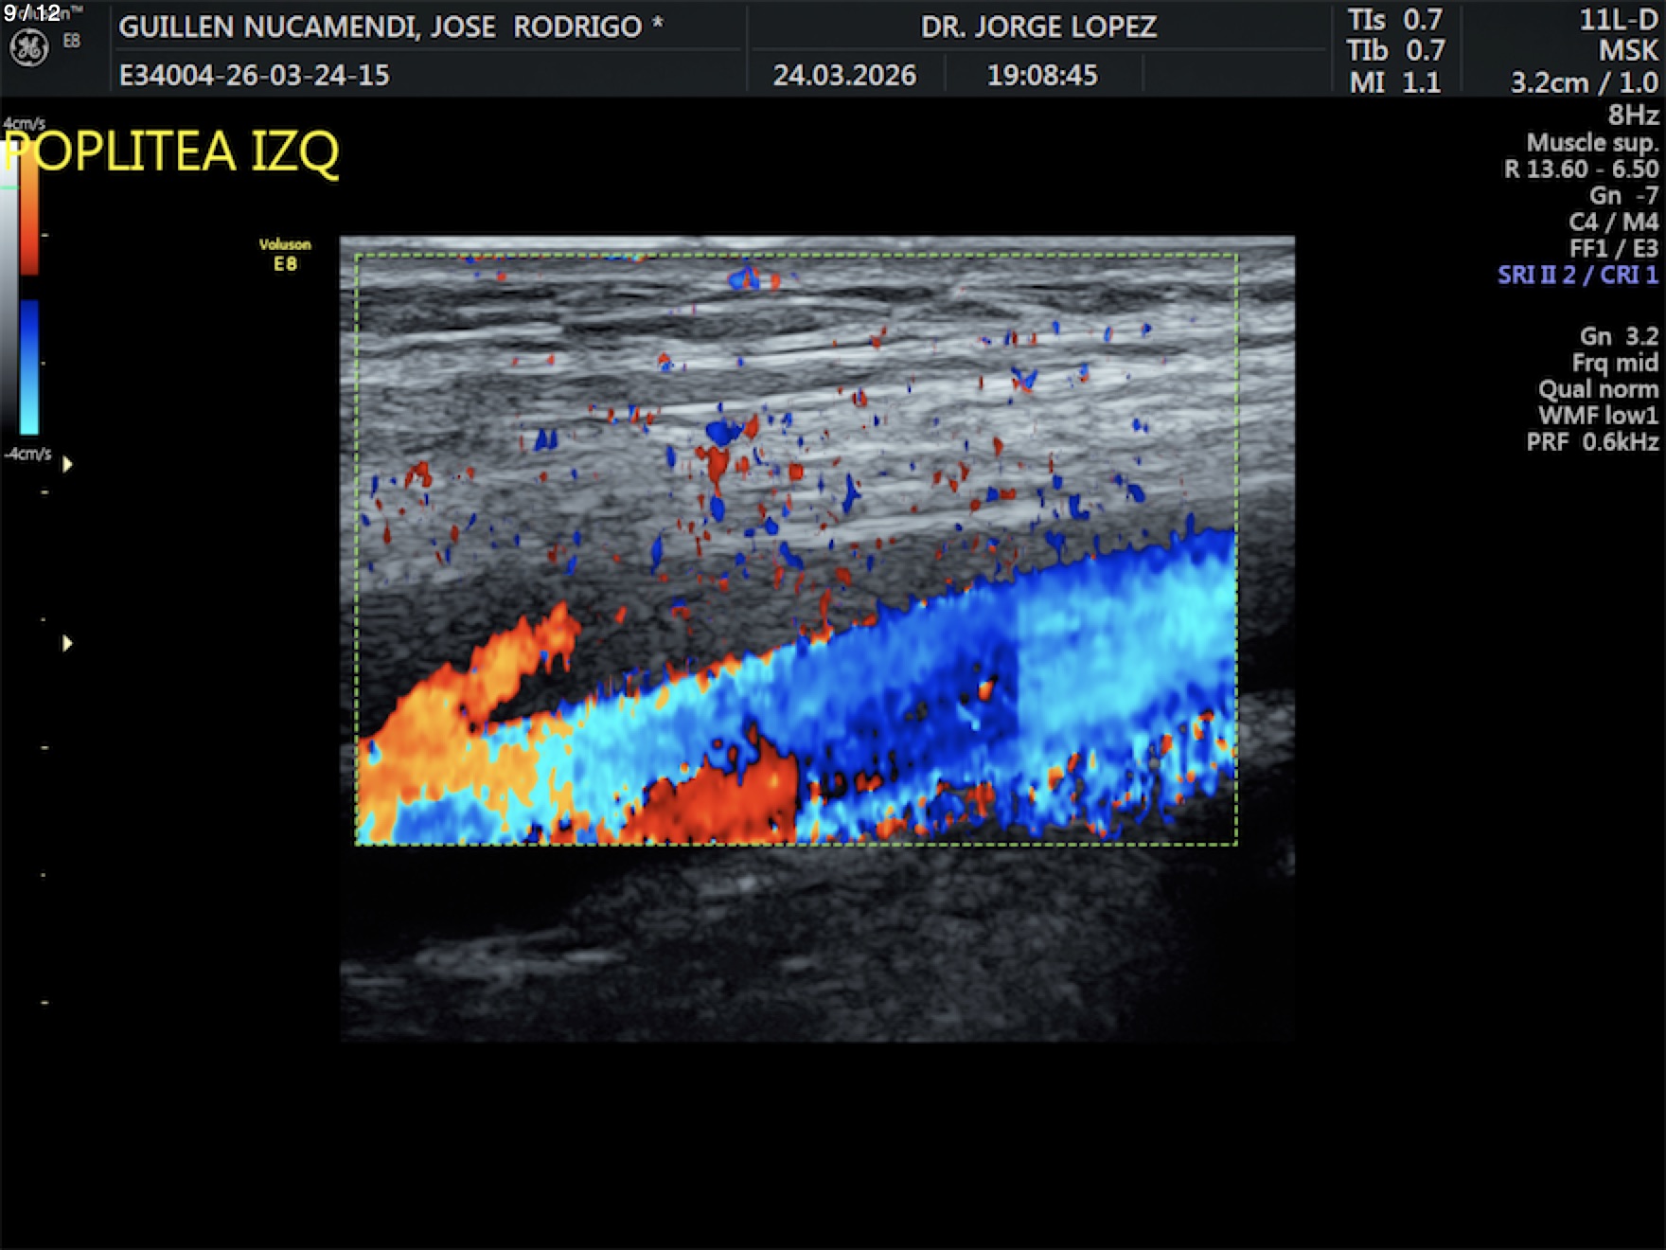Click the WMF low1 wall filter setting
Screen dimensions: 1666x1250
pyautogui.click(x=1597, y=416)
